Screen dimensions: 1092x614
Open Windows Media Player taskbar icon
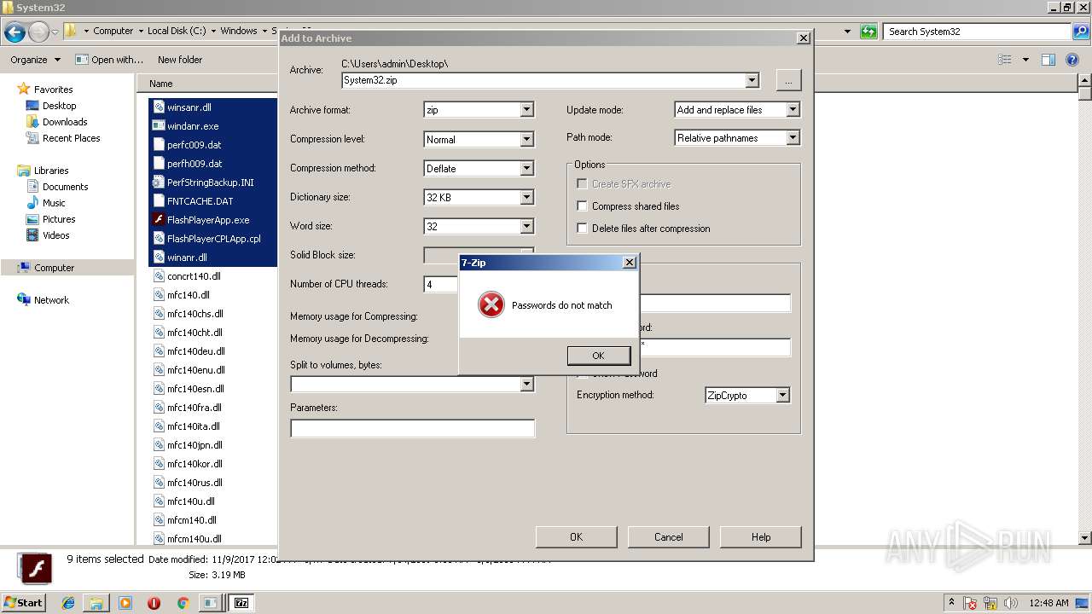(125, 603)
